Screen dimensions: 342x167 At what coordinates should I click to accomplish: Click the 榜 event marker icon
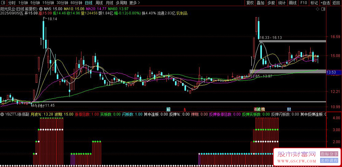click(x=263, y=109)
